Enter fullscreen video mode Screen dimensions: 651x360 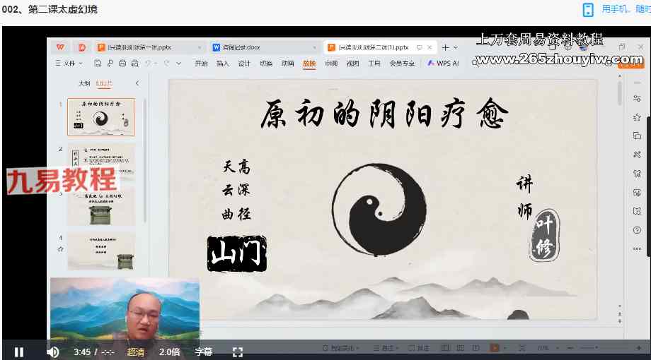click(238, 352)
